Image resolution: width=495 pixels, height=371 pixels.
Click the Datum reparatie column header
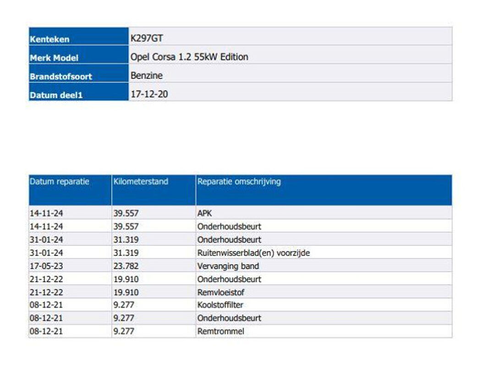(60, 181)
